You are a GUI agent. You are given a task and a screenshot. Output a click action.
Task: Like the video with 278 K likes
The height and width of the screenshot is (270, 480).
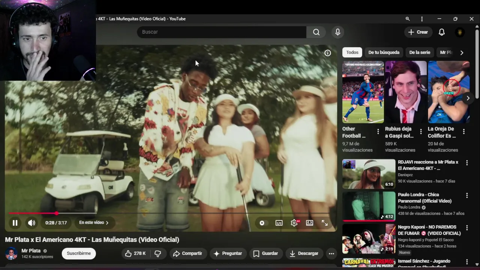(135, 253)
